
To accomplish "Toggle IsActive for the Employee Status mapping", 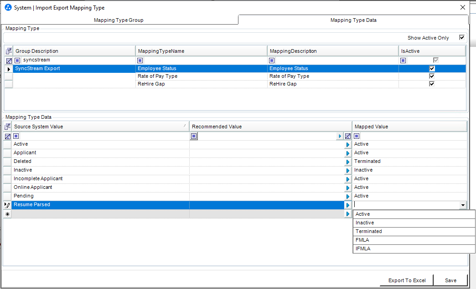I will coord(432,68).
